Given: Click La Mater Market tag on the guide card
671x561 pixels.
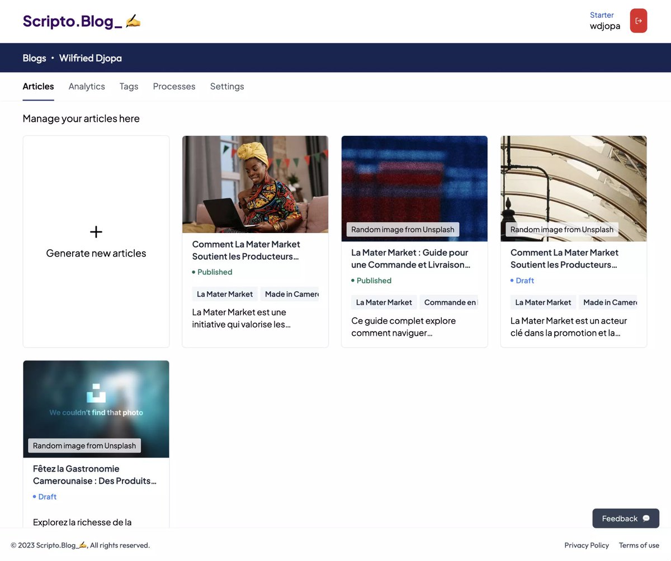Looking at the screenshot, I should tap(384, 302).
